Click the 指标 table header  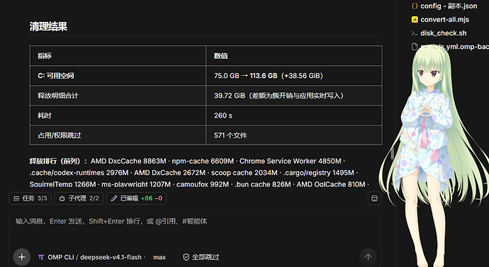tap(118, 56)
